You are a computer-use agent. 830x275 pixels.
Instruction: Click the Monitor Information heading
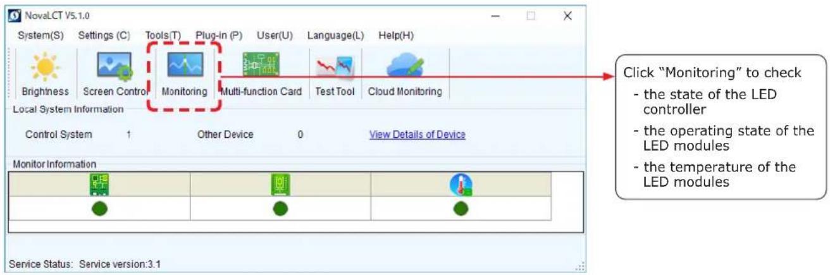54,164
